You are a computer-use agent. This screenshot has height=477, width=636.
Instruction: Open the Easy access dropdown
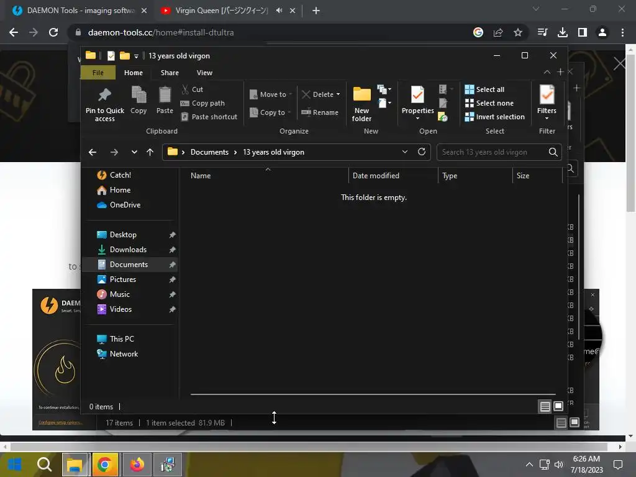pos(384,103)
